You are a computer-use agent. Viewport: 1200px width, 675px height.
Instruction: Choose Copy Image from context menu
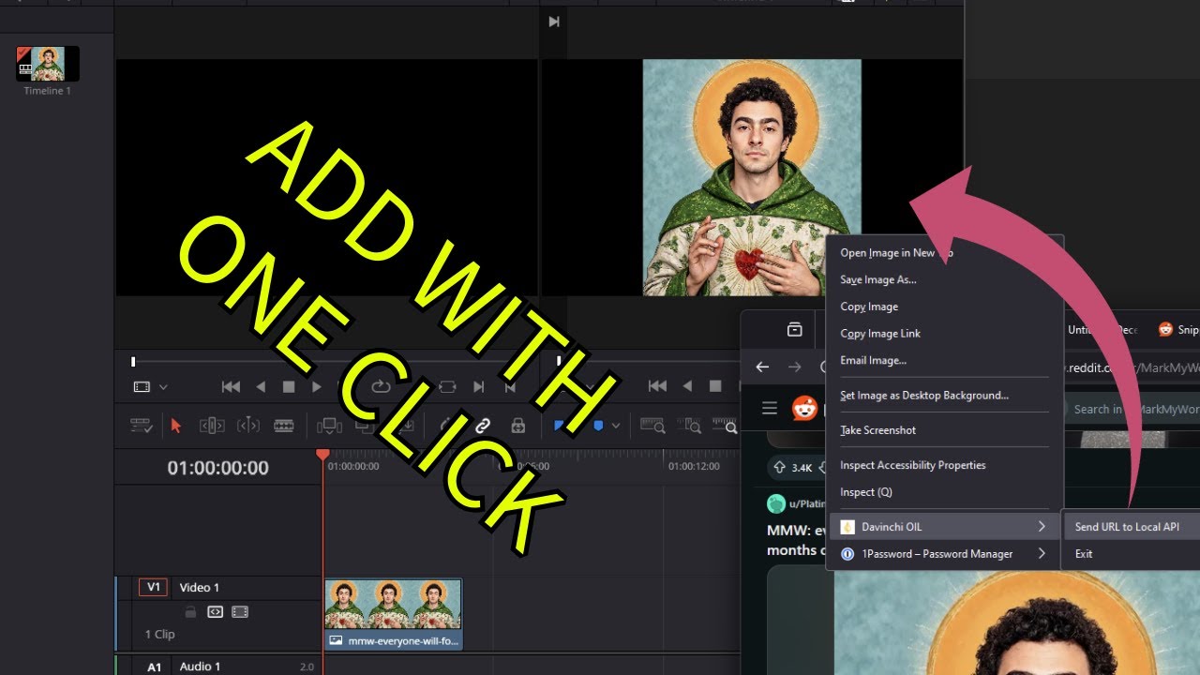[x=945, y=307]
